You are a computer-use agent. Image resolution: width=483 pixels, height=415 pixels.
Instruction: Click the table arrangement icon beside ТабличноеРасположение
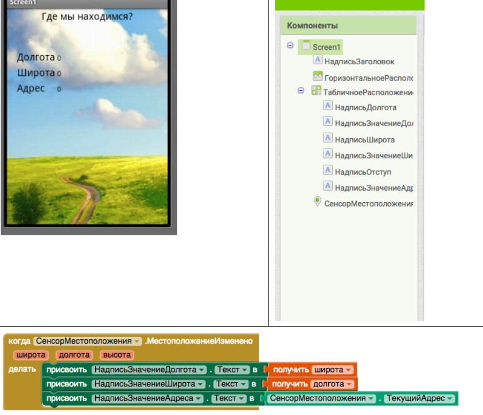click(316, 90)
